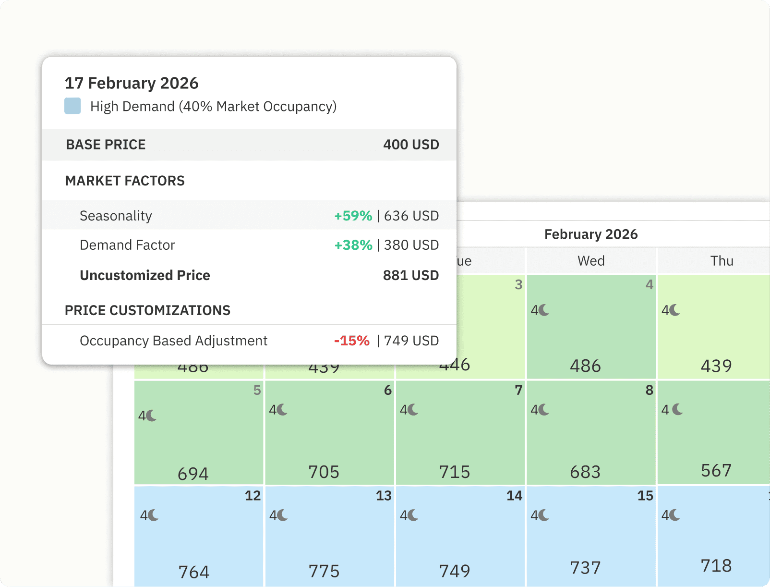The height and width of the screenshot is (587, 770).
Task: Open the 17 February 2026 heading
Action: point(132,83)
